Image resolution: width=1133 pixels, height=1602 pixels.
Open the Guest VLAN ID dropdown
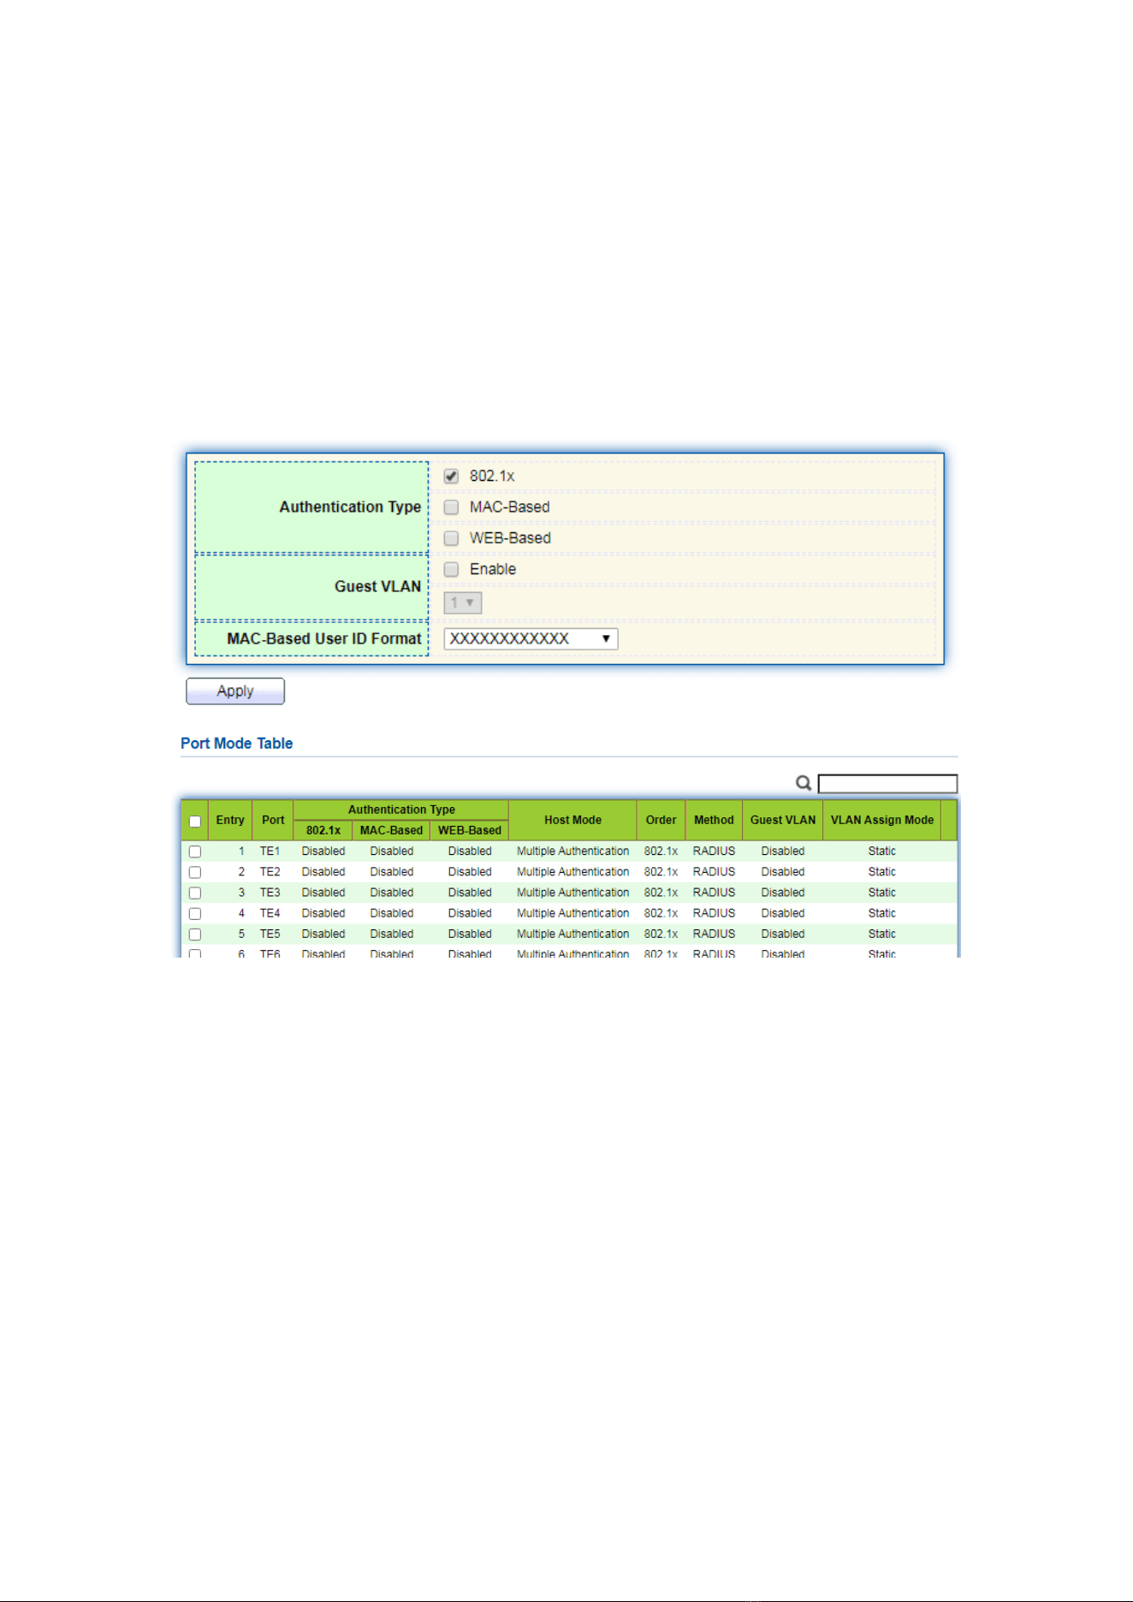click(x=463, y=603)
